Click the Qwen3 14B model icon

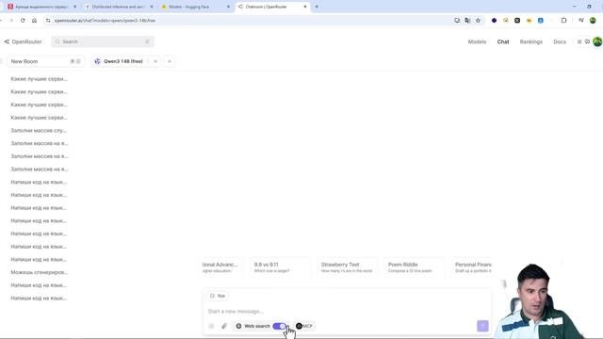97,61
